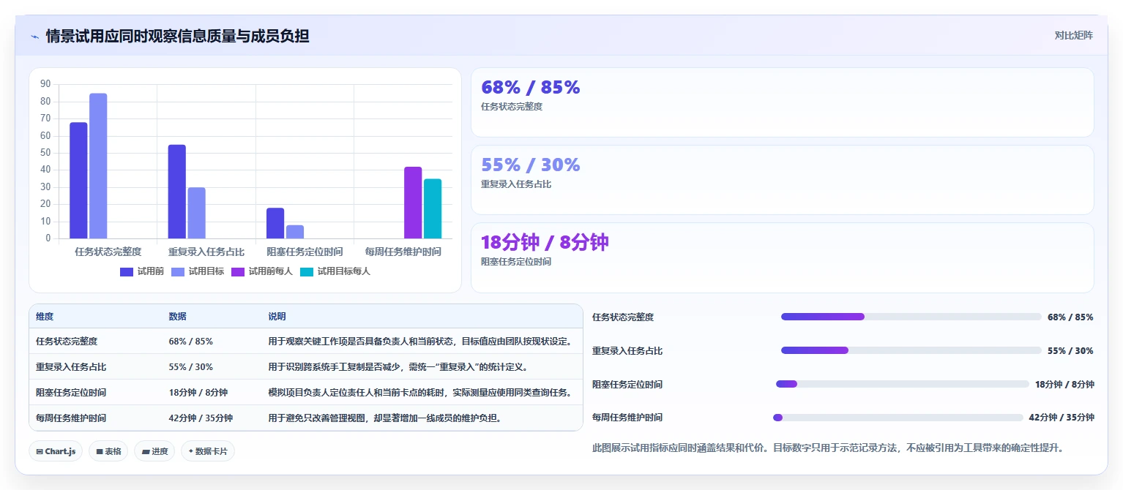The image size is (1123, 490).
Task: Click the 18分钟 / 8分钟 table cell
Action: click(x=198, y=393)
